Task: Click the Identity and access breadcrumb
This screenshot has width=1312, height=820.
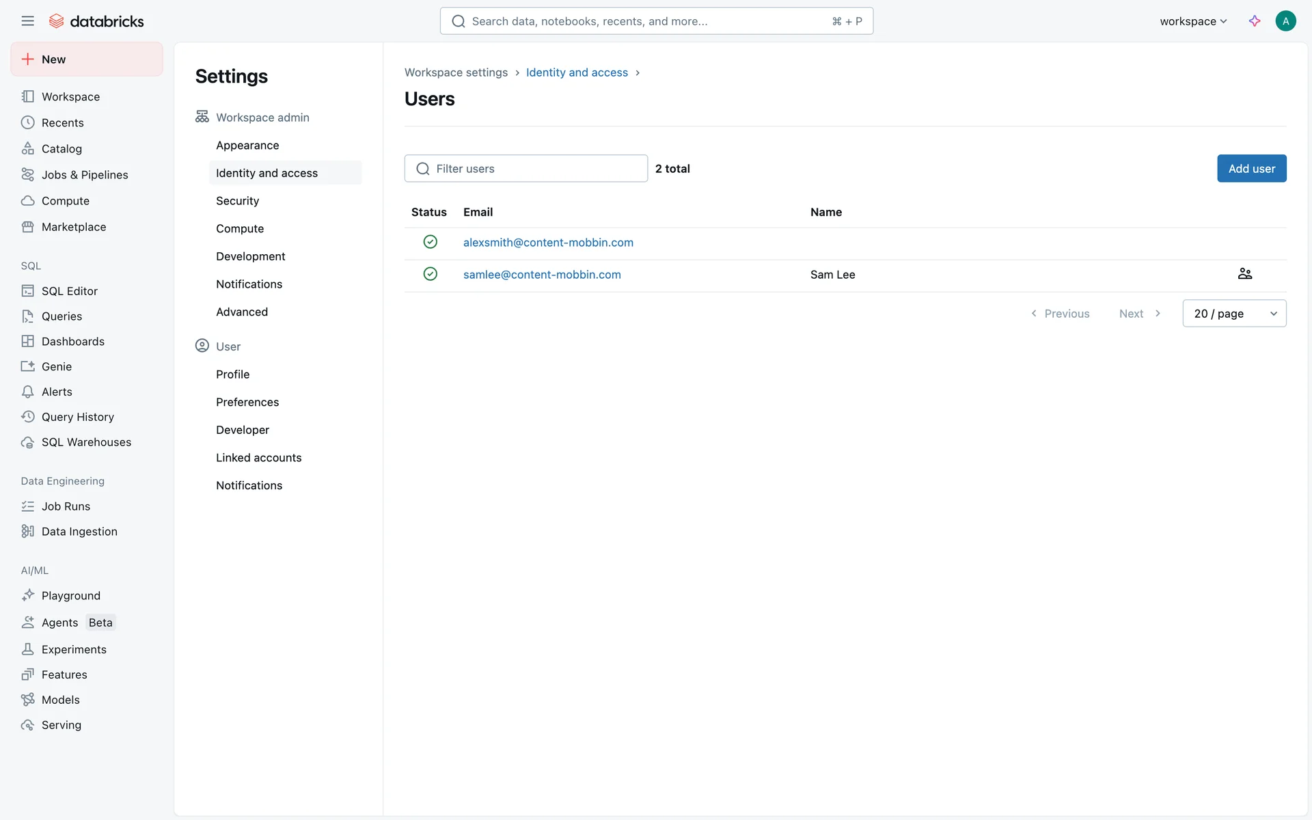Action: pyautogui.click(x=577, y=72)
